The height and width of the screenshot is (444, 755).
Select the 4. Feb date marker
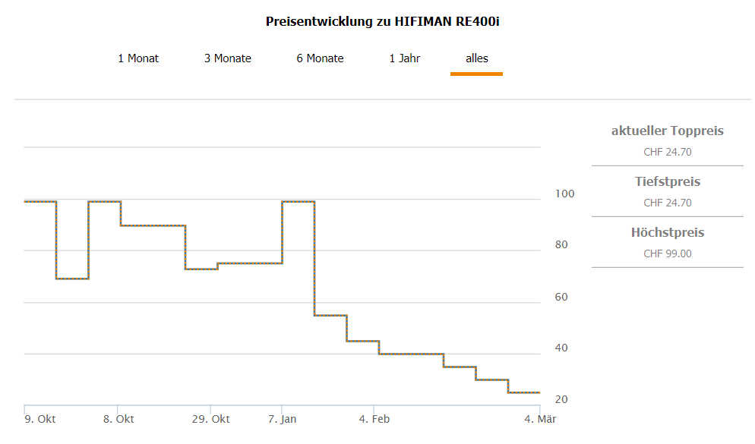click(374, 419)
